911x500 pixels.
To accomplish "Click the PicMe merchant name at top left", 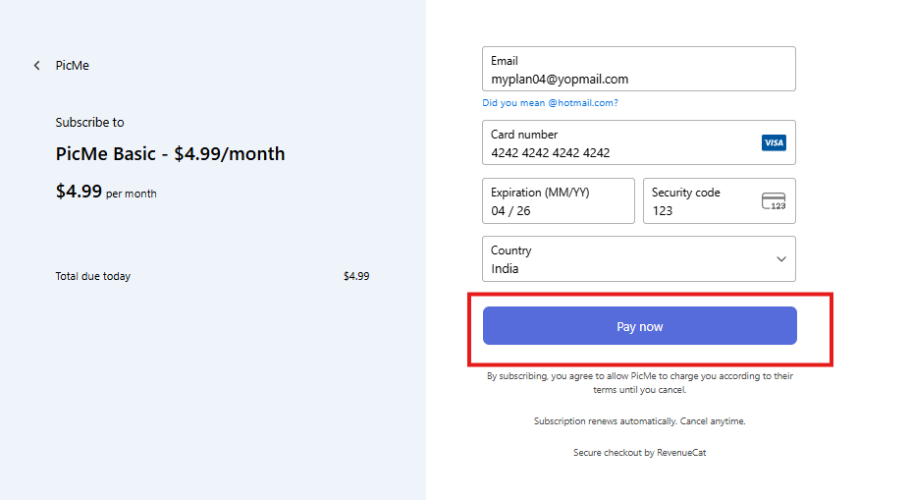I will coord(73,66).
